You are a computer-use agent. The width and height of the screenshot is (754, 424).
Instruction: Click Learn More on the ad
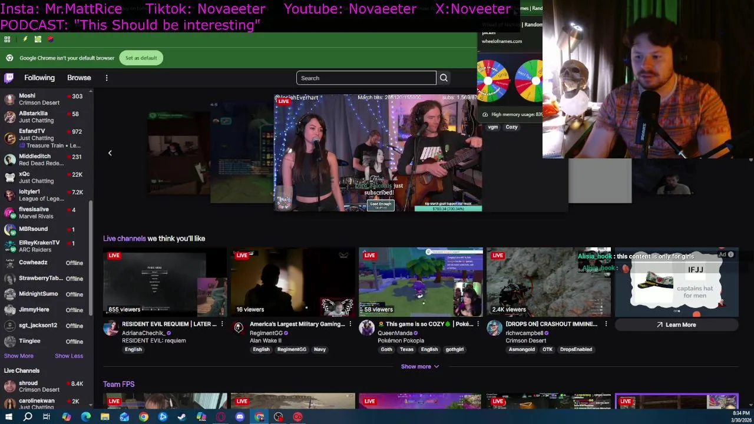click(x=676, y=324)
